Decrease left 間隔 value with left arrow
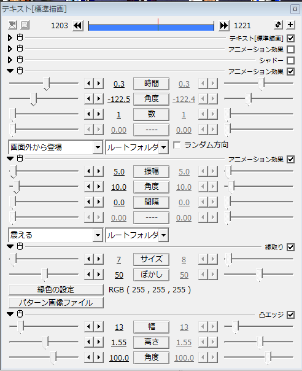Image resolution: width=302 pixels, height=371 pixels. pyautogui.click(x=88, y=202)
